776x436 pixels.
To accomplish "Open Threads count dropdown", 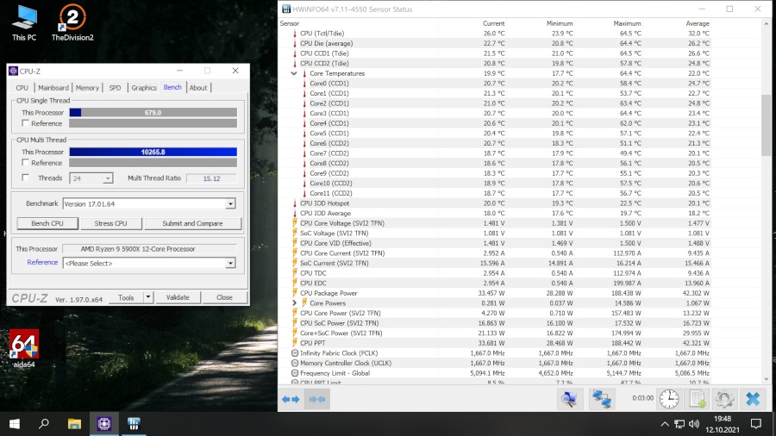I will click(x=108, y=178).
